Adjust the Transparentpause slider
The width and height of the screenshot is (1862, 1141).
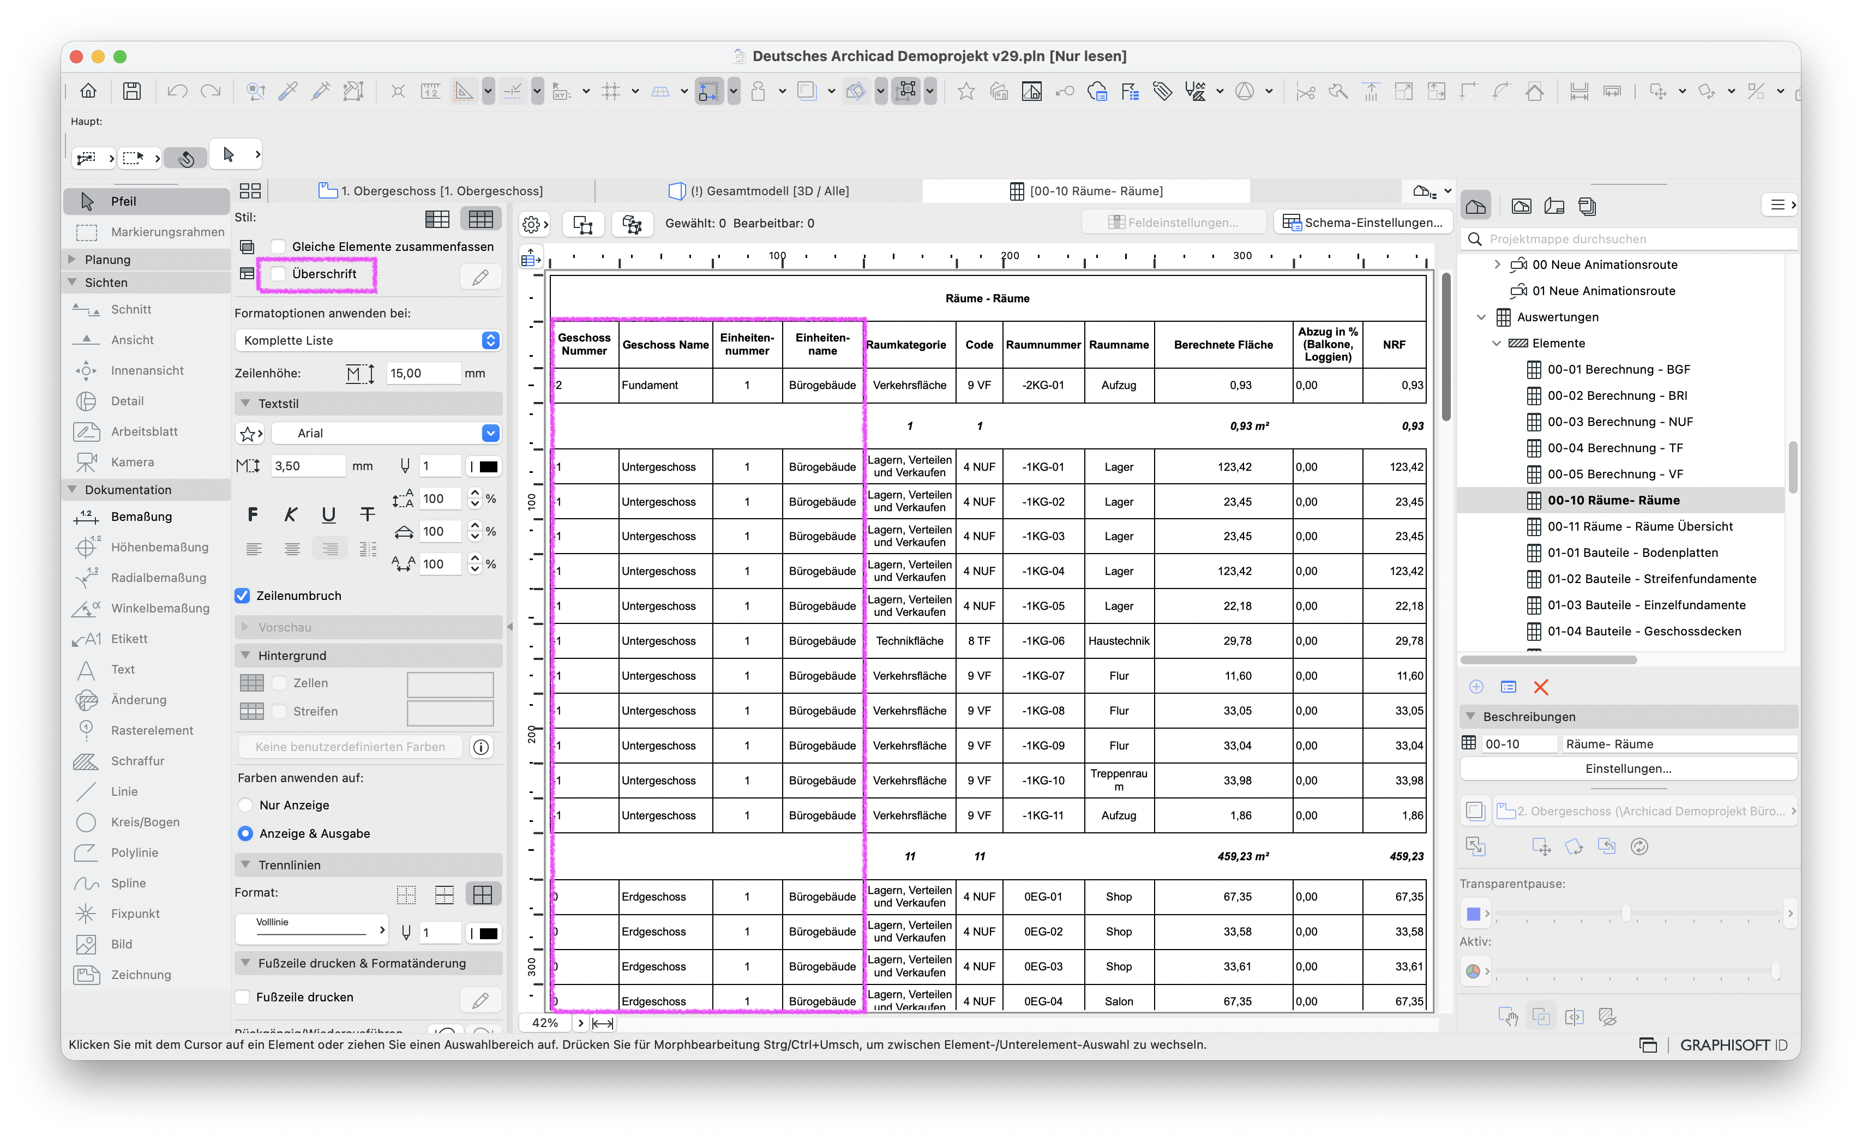(1625, 914)
